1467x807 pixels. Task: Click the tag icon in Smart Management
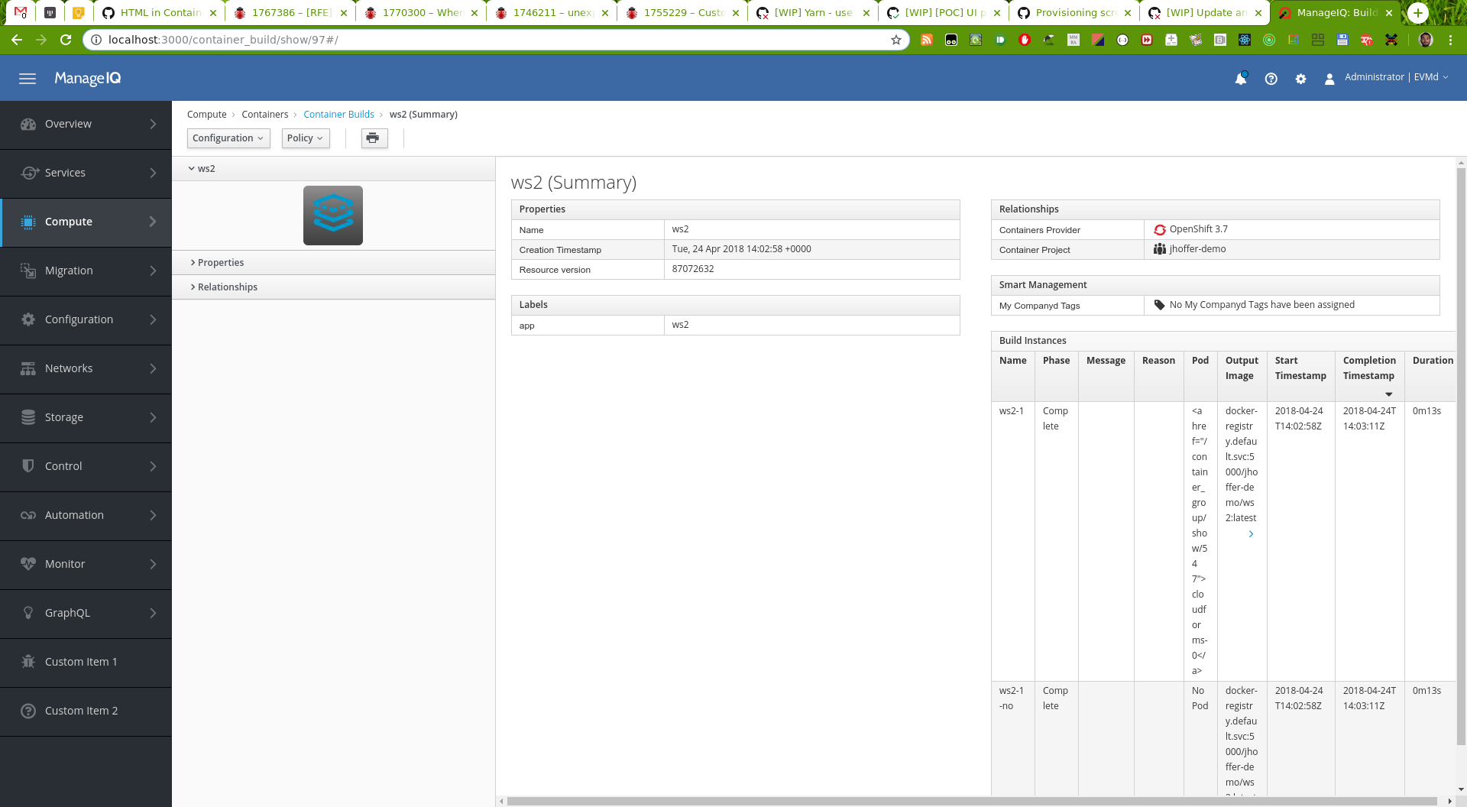(1160, 305)
